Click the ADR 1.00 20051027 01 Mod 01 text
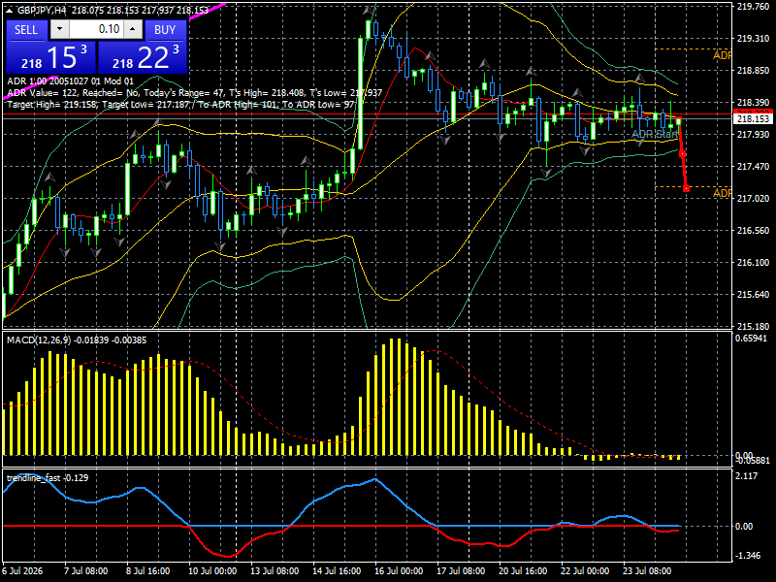The height and width of the screenshot is (582, 776). tap(70, 81)
